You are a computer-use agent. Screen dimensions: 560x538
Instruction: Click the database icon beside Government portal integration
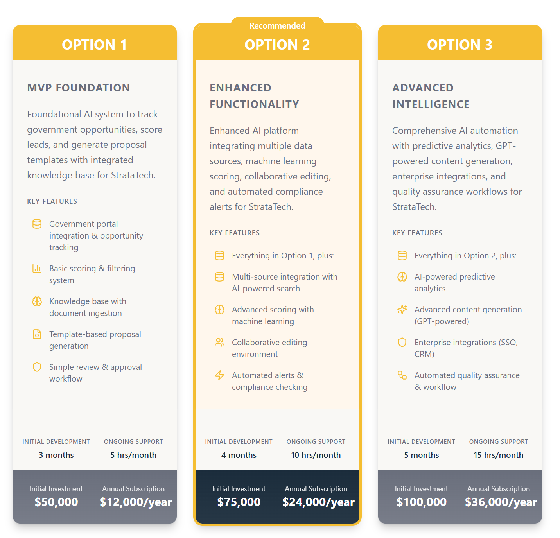tap(37, 224)
